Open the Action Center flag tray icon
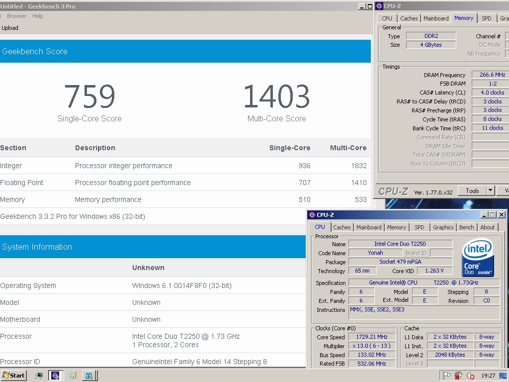The height and width of the screenshot is (382, 509). [447, 376]
